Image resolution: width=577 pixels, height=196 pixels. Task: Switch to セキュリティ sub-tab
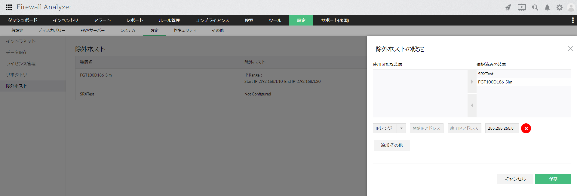pos(185,30)
